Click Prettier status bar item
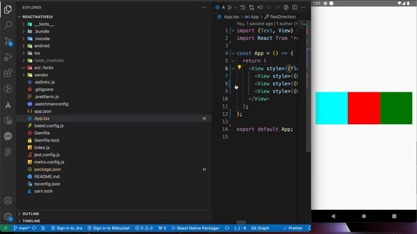Image resolution: width=417 pixels, height=234 pixels. pyautogui.click(x=293, y=228)
